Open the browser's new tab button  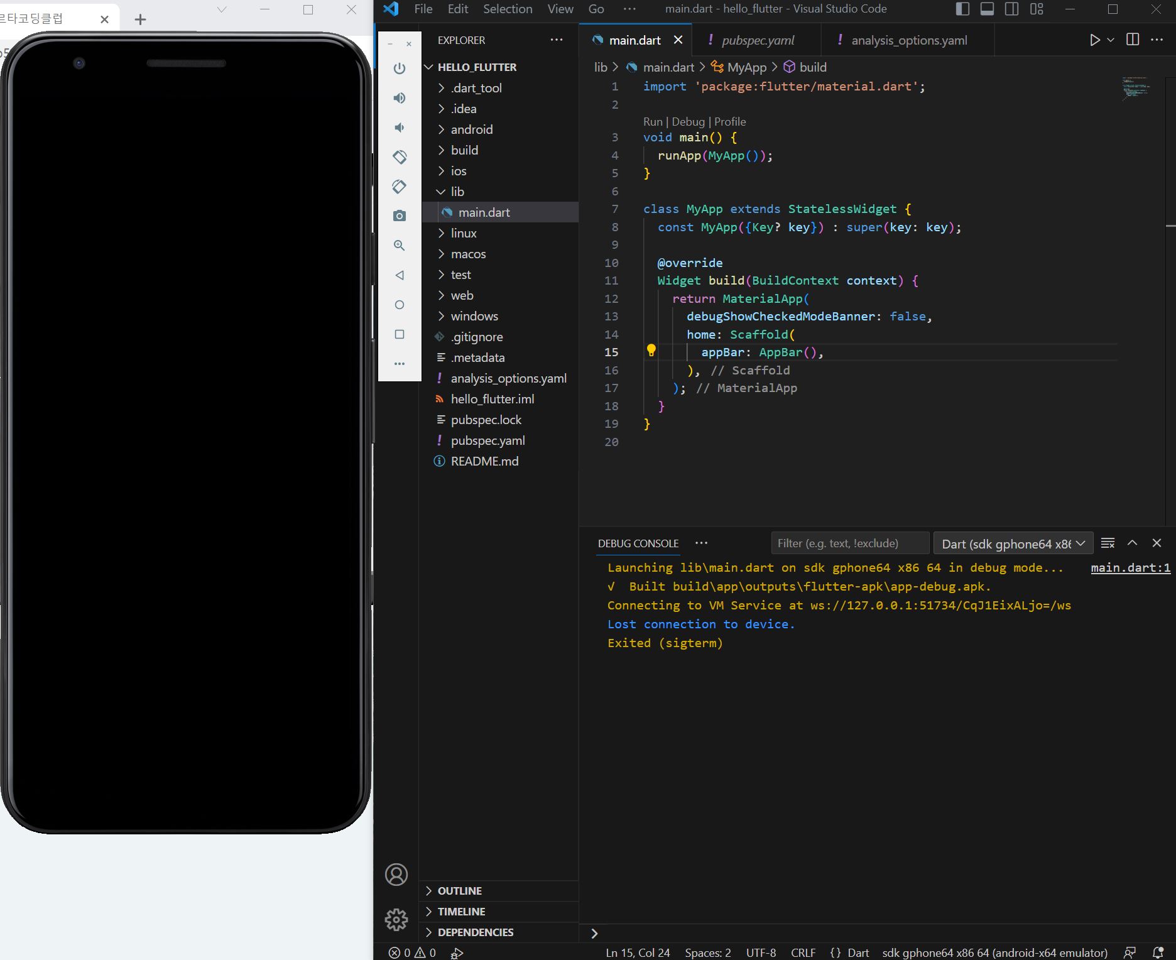tap(140, 19)
